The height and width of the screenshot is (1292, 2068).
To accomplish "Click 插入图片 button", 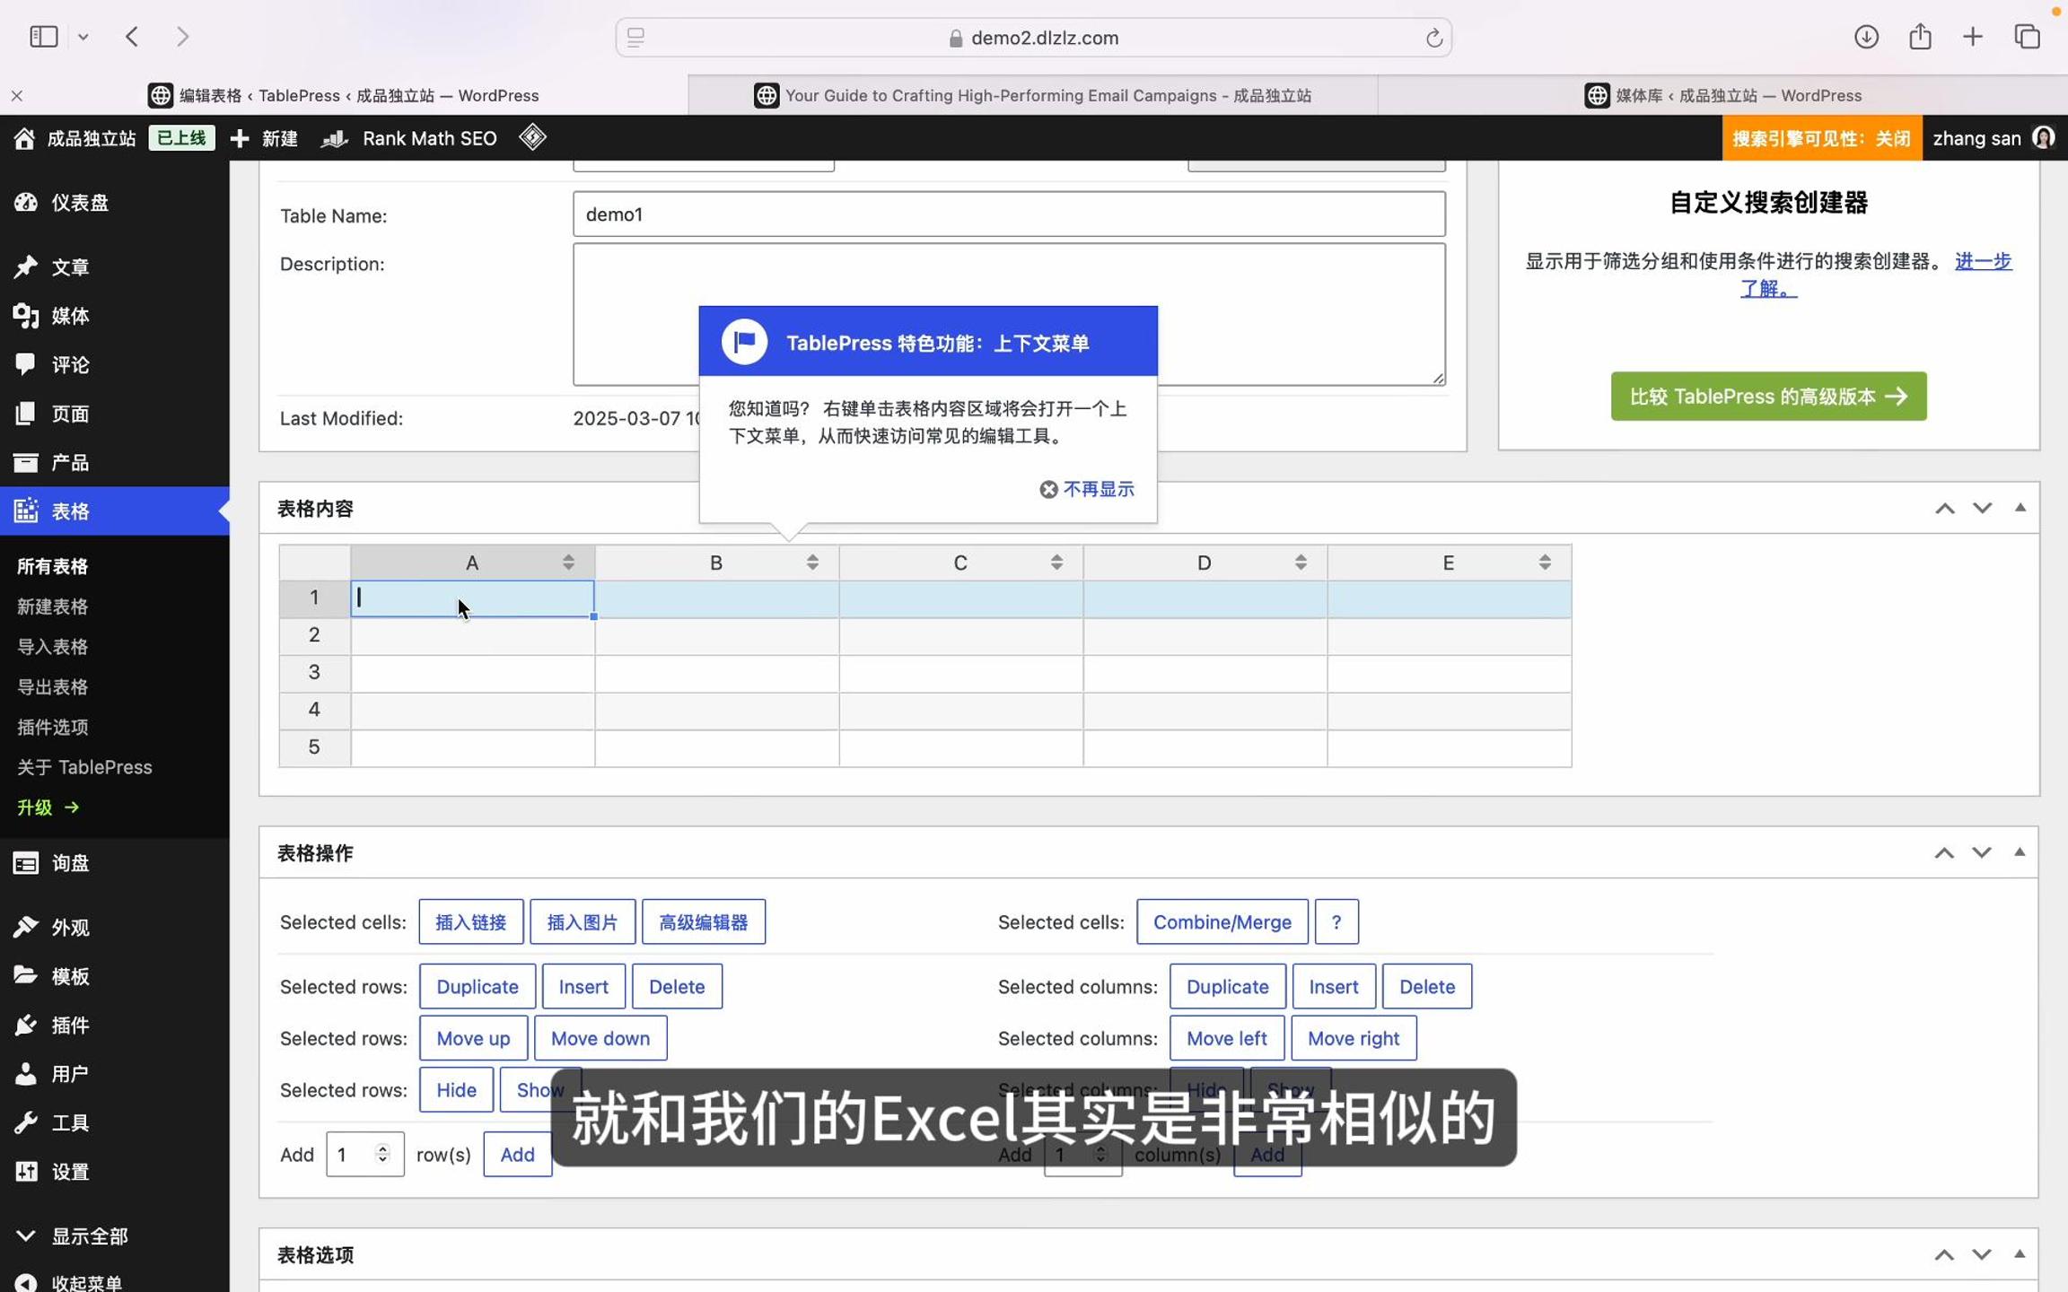I will click(583, 922).
